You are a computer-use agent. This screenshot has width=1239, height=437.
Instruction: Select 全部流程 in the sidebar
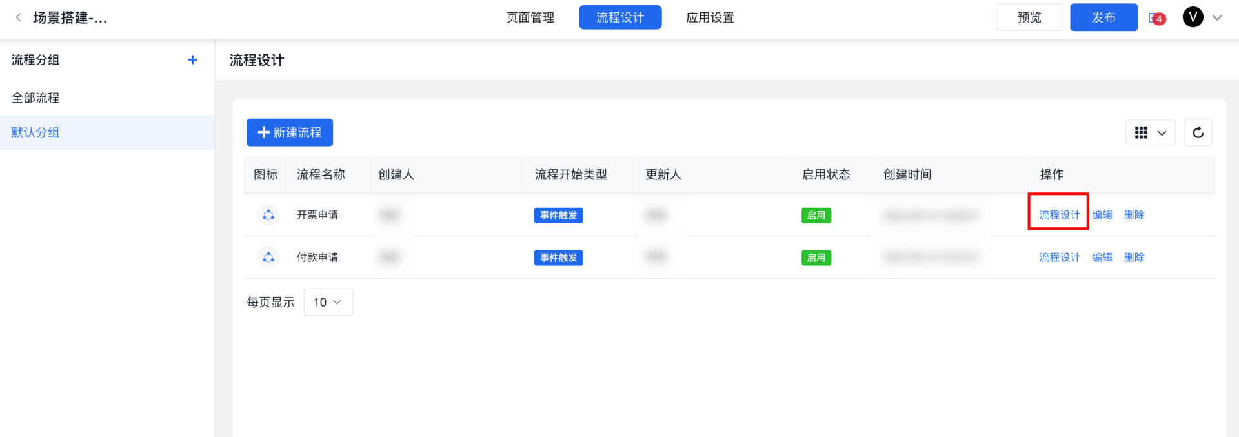35,98
